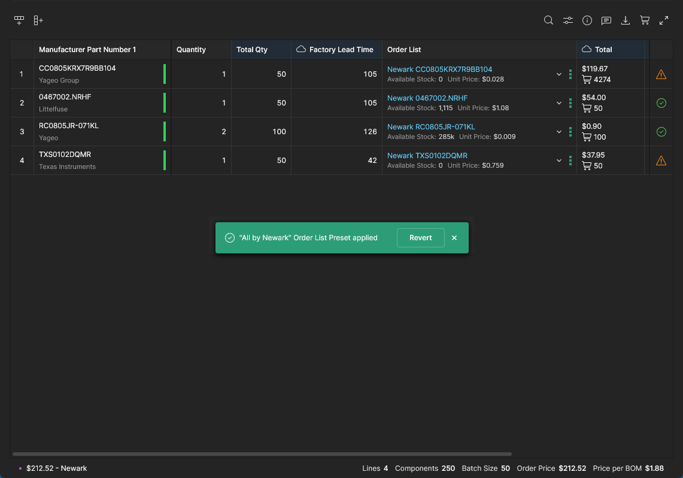Open Newark 0467002.NRHF link
Viewport: 683px width, 478px height.
tap(427, 98)
